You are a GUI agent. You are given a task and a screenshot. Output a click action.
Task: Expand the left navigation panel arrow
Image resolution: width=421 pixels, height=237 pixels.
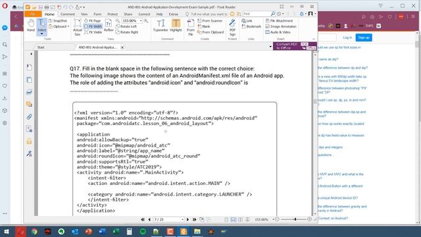pos(31,54)
